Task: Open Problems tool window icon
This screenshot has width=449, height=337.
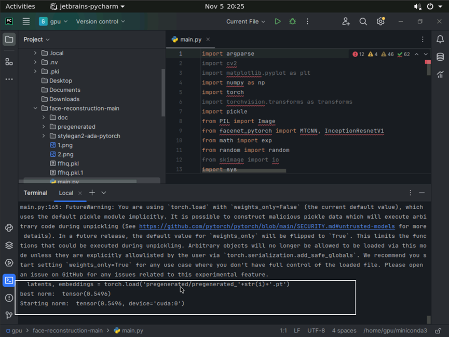Action: (9, 298)
